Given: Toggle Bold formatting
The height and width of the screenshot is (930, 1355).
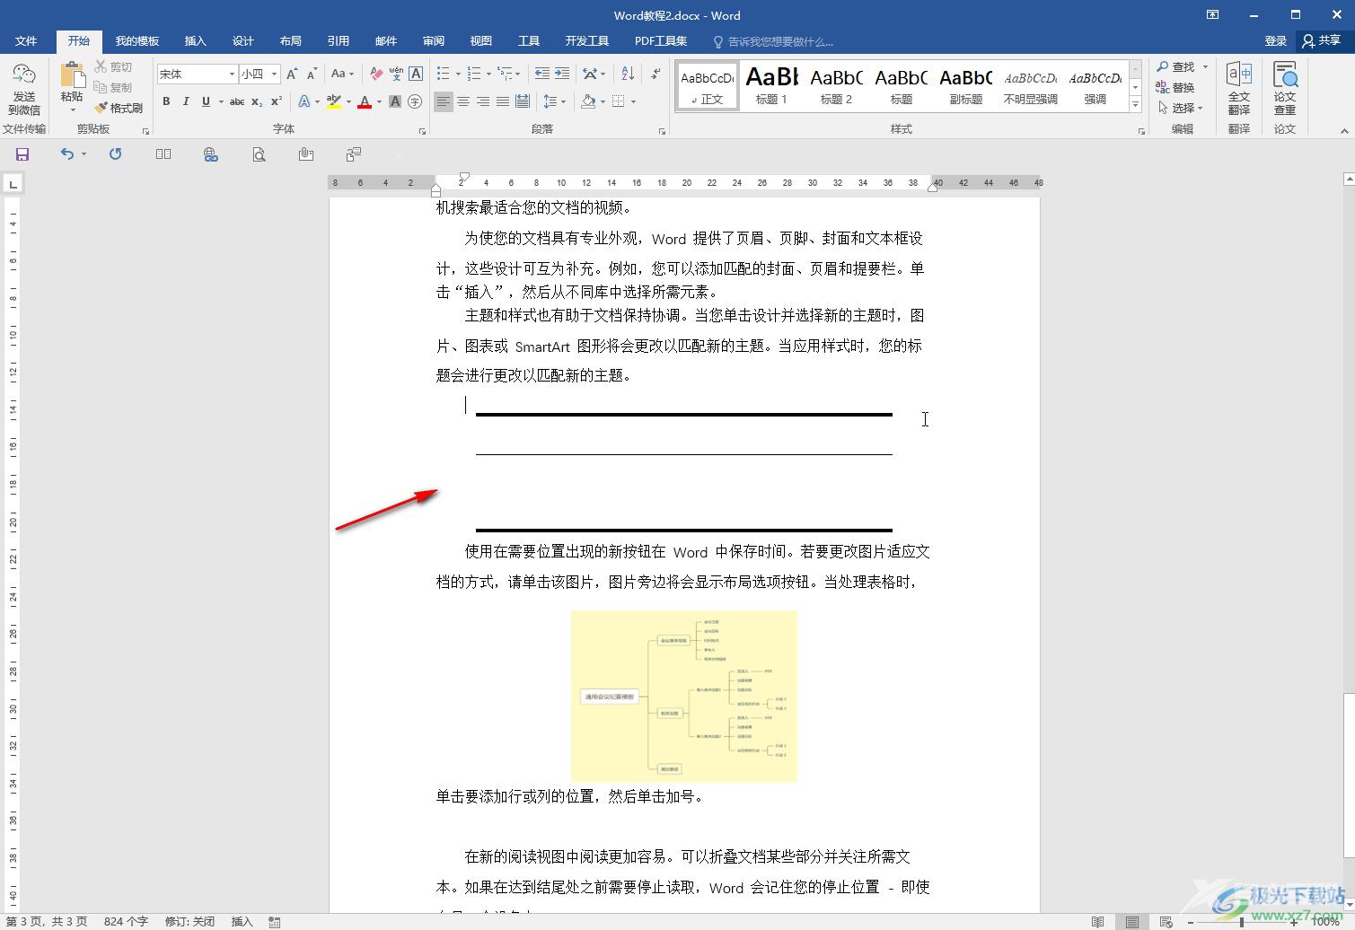Looking at the screenshot, I should (166, 101).
